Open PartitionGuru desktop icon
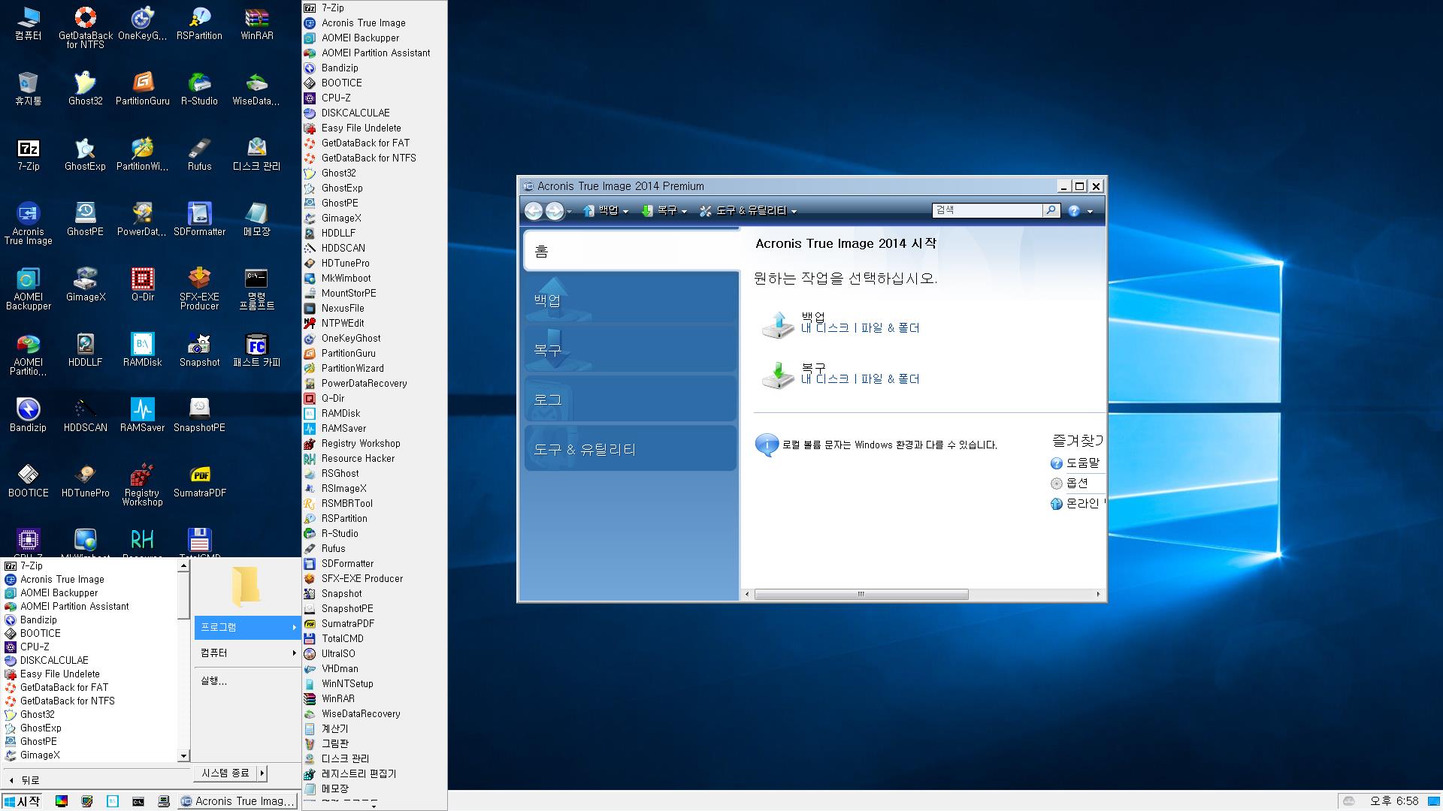Image resolution: width=1443 pixels, height=811 pixels. (142, 89)
